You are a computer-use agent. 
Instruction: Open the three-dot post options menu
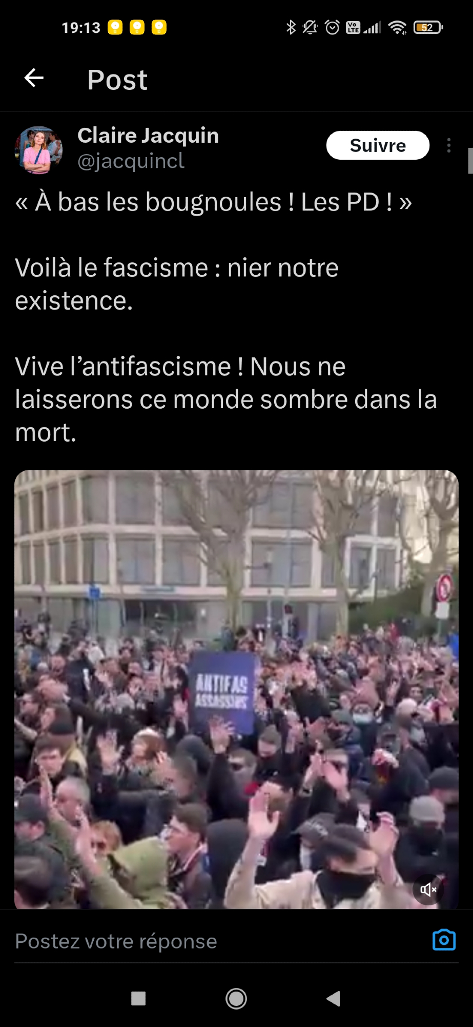click(x=449, y=145)
